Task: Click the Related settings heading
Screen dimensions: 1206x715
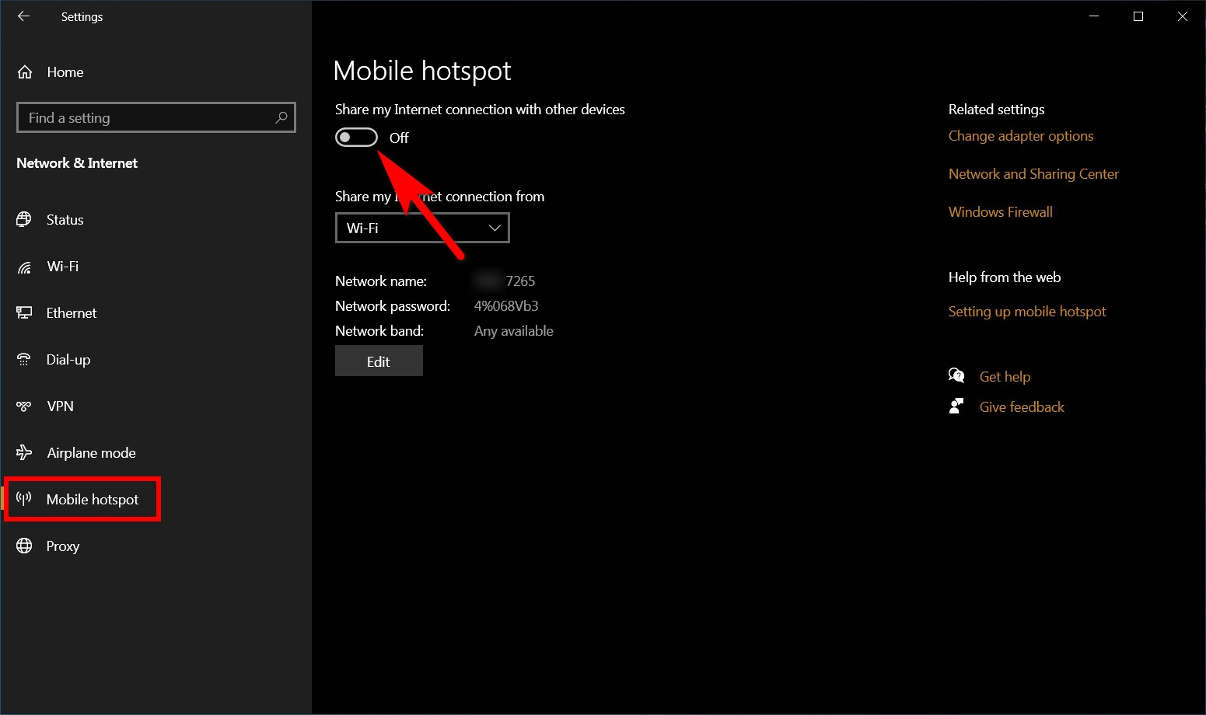Action: click(x=996, y=110)
